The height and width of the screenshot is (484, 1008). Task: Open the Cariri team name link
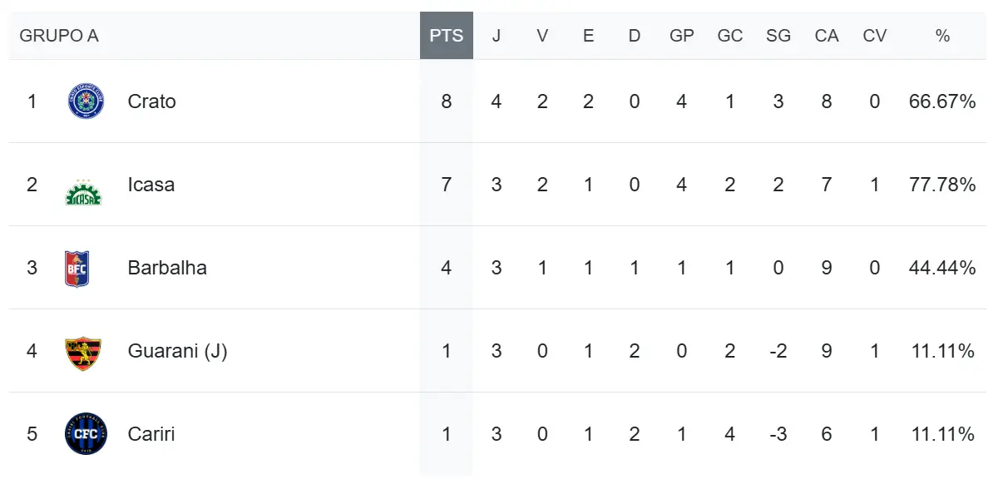click(x=151, y=434)
